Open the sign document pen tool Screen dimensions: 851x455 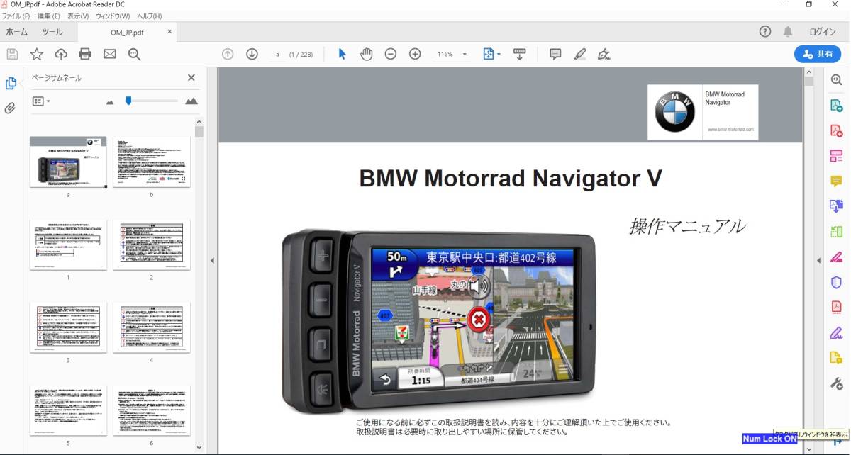point(604,54)
